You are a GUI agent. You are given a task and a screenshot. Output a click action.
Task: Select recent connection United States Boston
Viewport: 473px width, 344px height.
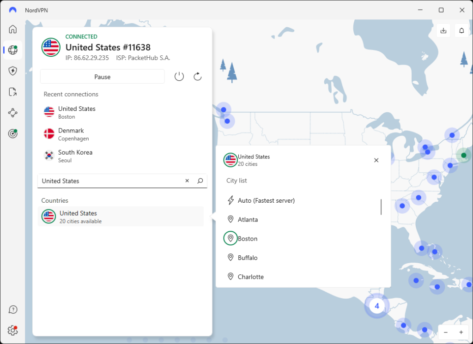click(121, 112)
